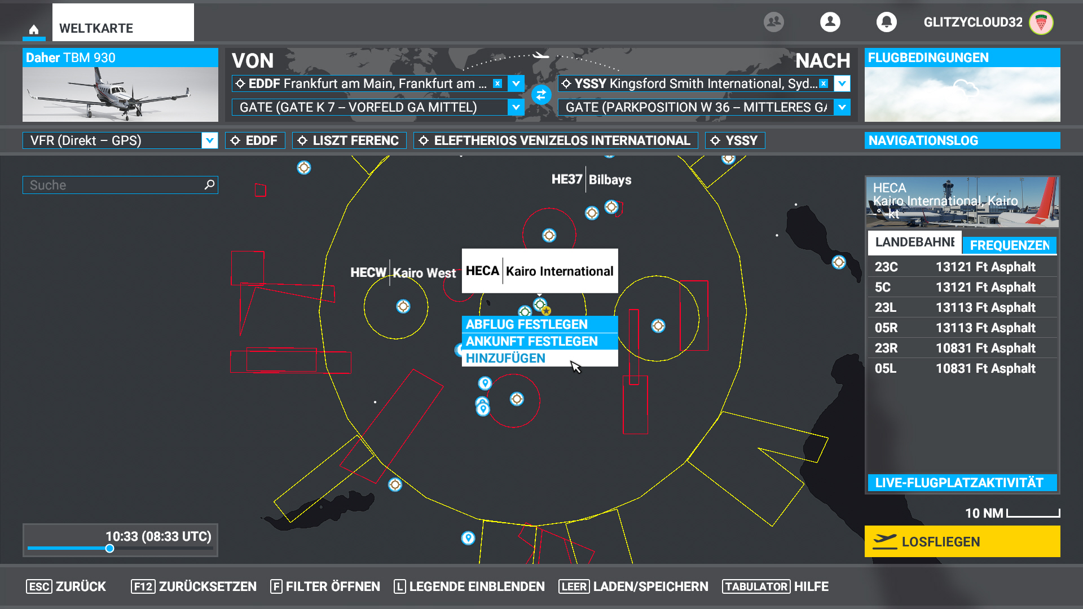
Task: Open the user profile icon
Action: (x=830, y=22)
